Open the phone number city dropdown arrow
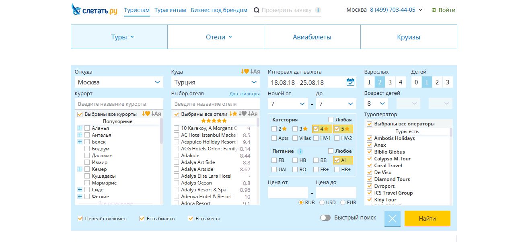The width and height of the screenshot is (516, 242). pos(421,10)
